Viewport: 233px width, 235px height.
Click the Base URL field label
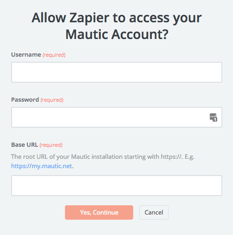pyautogui.click(x=25, y=145)
